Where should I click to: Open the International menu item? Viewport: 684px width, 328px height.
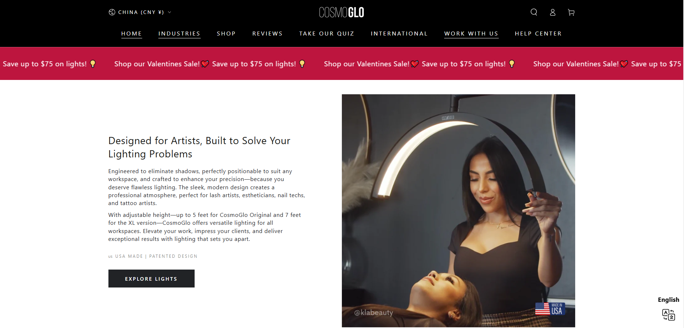(399, 34)
